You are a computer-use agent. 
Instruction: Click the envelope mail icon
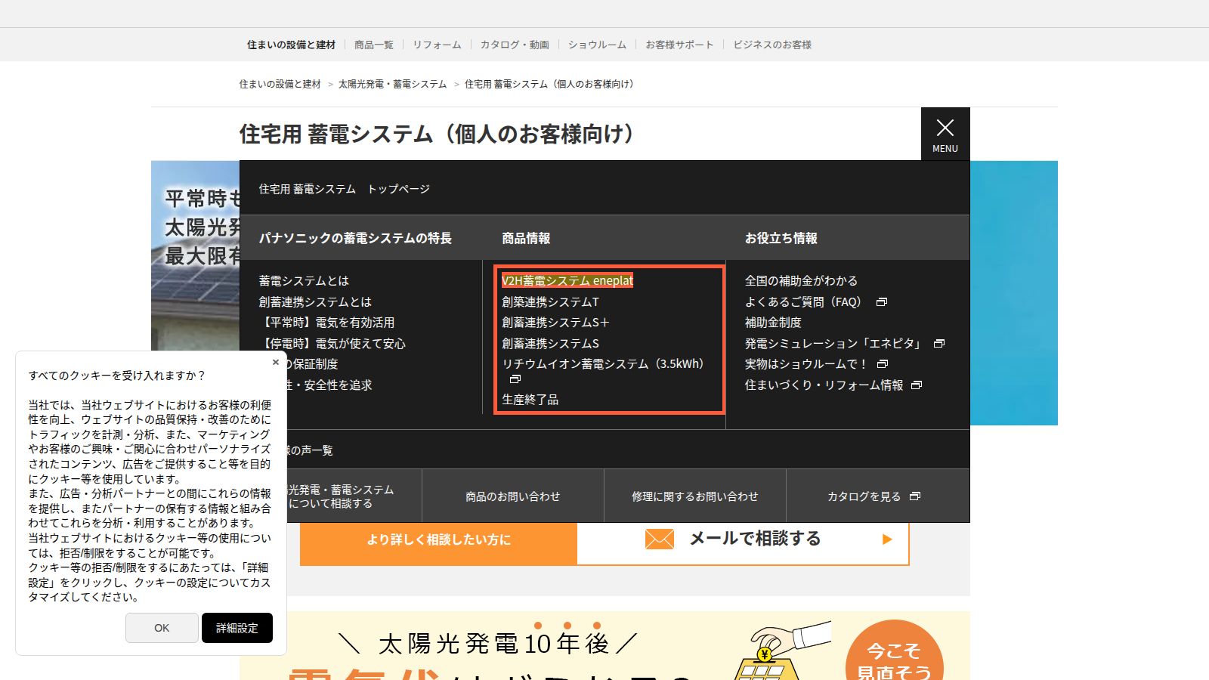[x=659, y=539]
